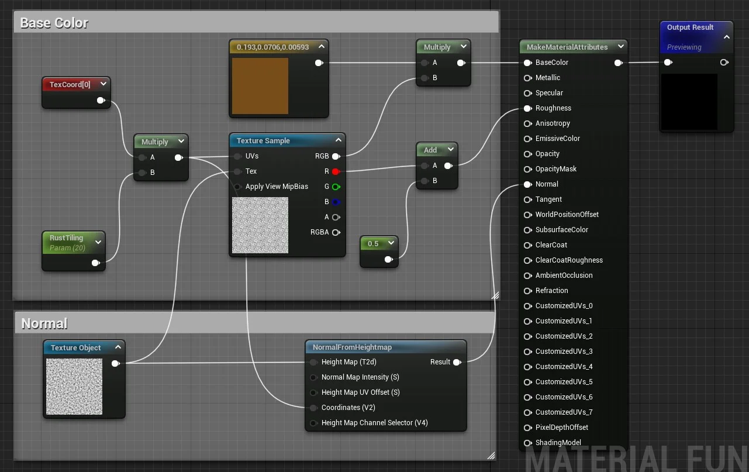Click the MakeMaterialAttributes Roughness input pin

(x=527, y=108)
